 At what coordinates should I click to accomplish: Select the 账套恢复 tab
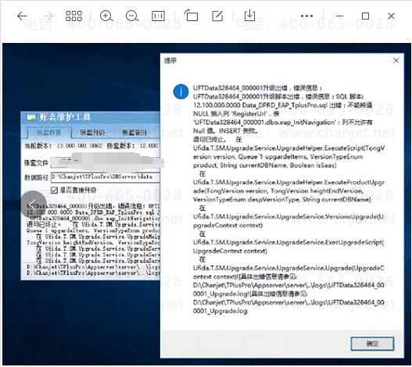49,133
